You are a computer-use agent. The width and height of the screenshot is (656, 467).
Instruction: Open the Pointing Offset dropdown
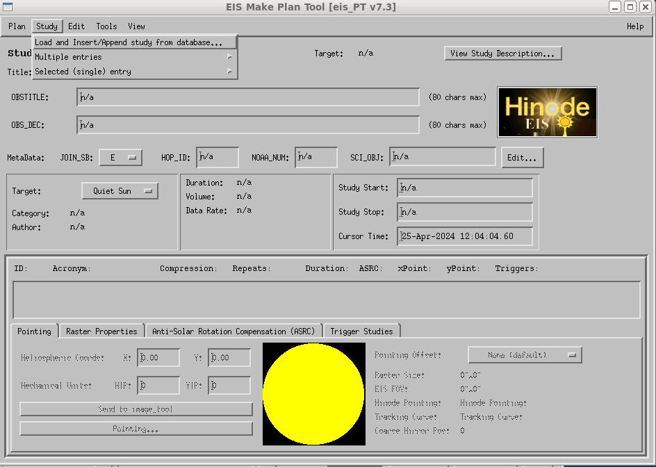pyautogui.click(x=524, y=355)
